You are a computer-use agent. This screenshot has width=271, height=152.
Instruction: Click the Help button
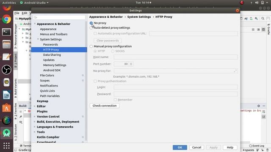click(230, 147)
